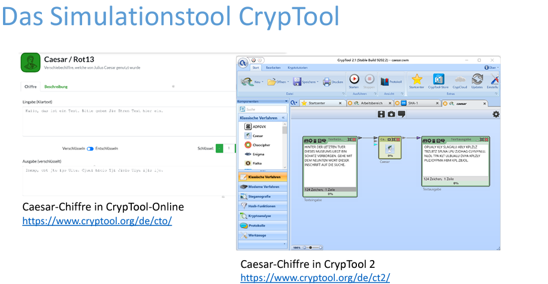Open workspace settings gear icon

pyautogui.click(x=495, y=114)
